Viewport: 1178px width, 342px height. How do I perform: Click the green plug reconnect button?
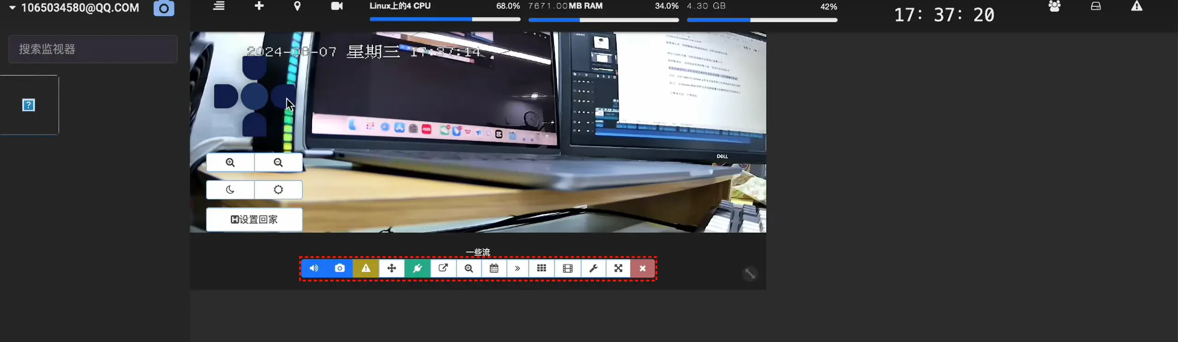[417, 268]
